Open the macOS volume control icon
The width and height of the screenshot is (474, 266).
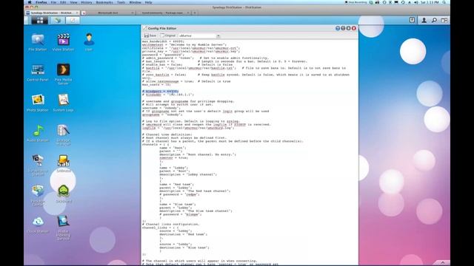click(416, 2)
